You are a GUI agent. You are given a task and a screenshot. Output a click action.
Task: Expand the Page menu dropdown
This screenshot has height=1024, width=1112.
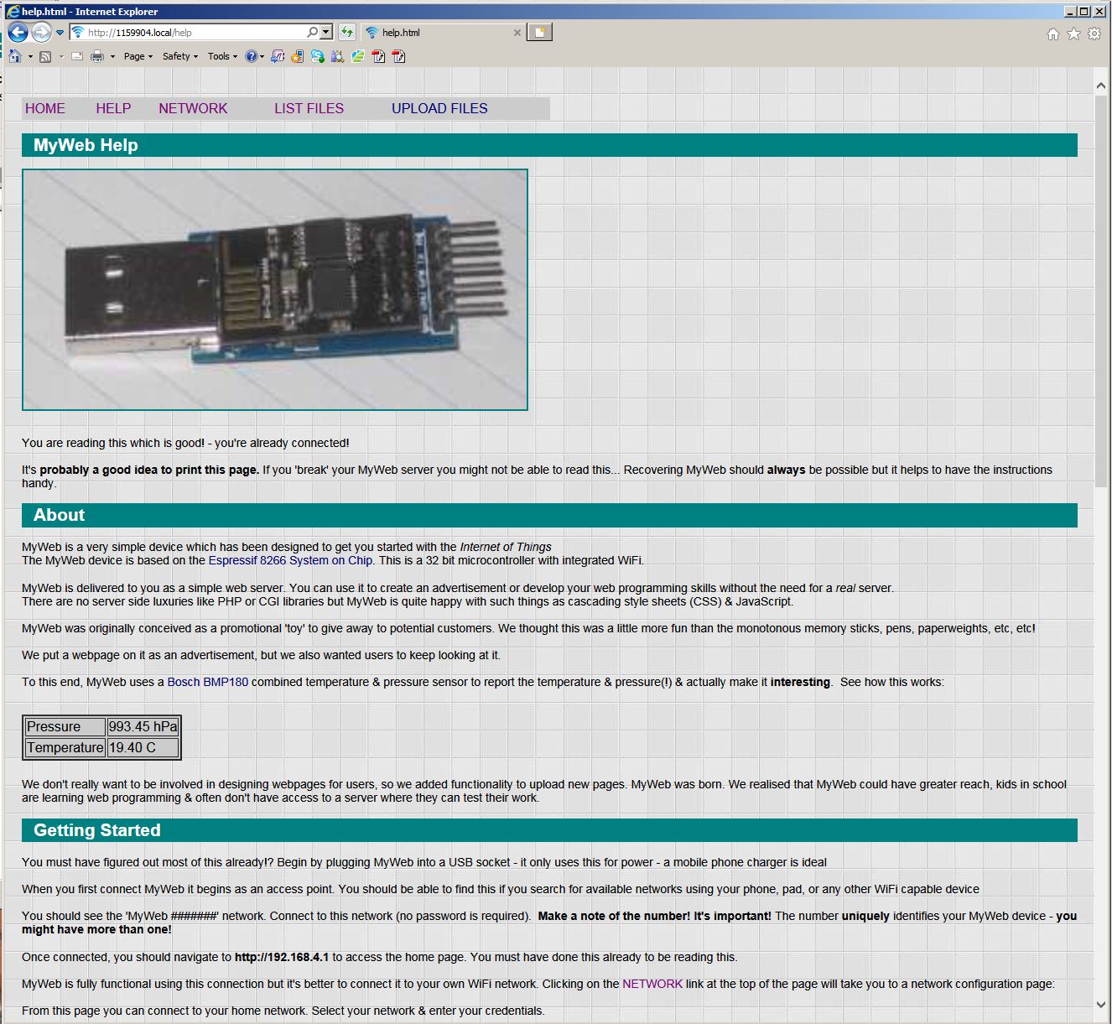pos(138,56)
